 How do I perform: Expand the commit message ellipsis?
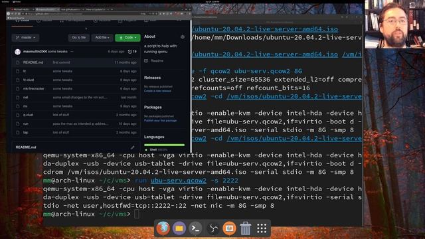[72, 52]
